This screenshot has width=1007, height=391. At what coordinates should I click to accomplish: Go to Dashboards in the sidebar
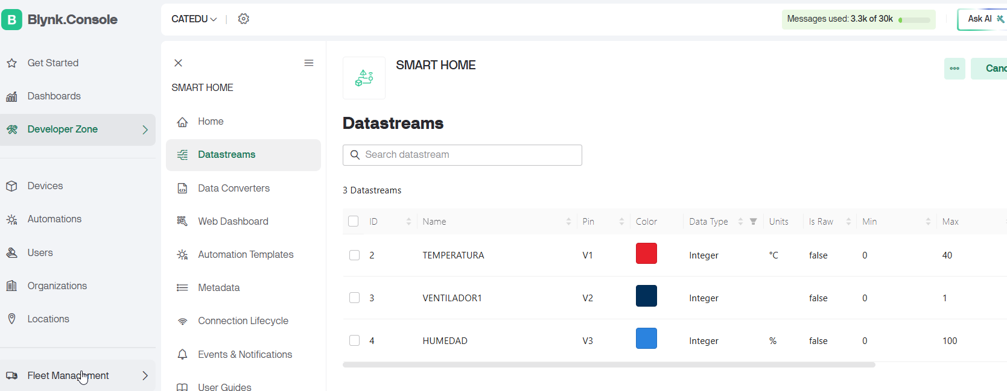(54, 96)
